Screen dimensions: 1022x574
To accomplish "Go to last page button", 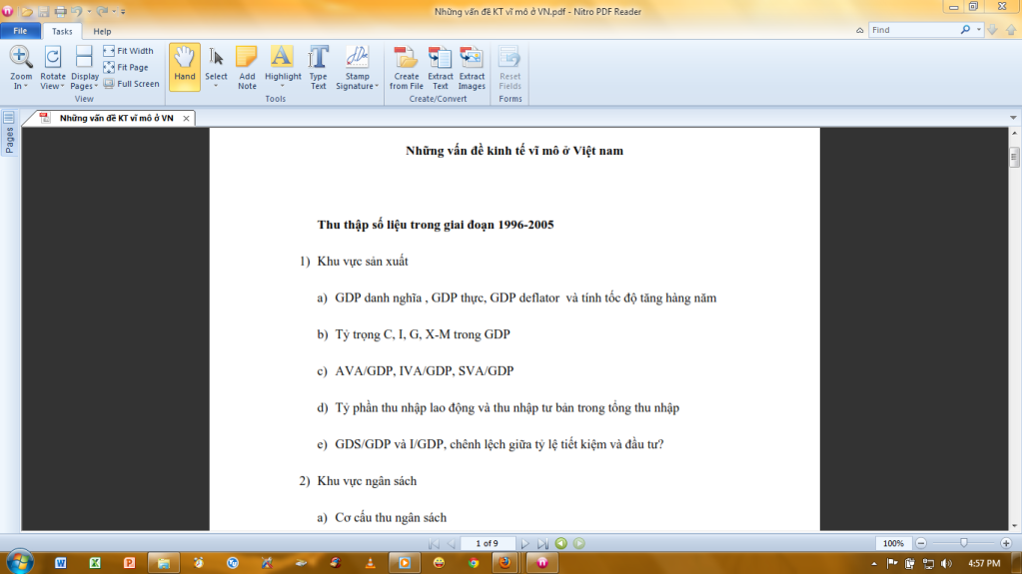I will coord(542,543).
